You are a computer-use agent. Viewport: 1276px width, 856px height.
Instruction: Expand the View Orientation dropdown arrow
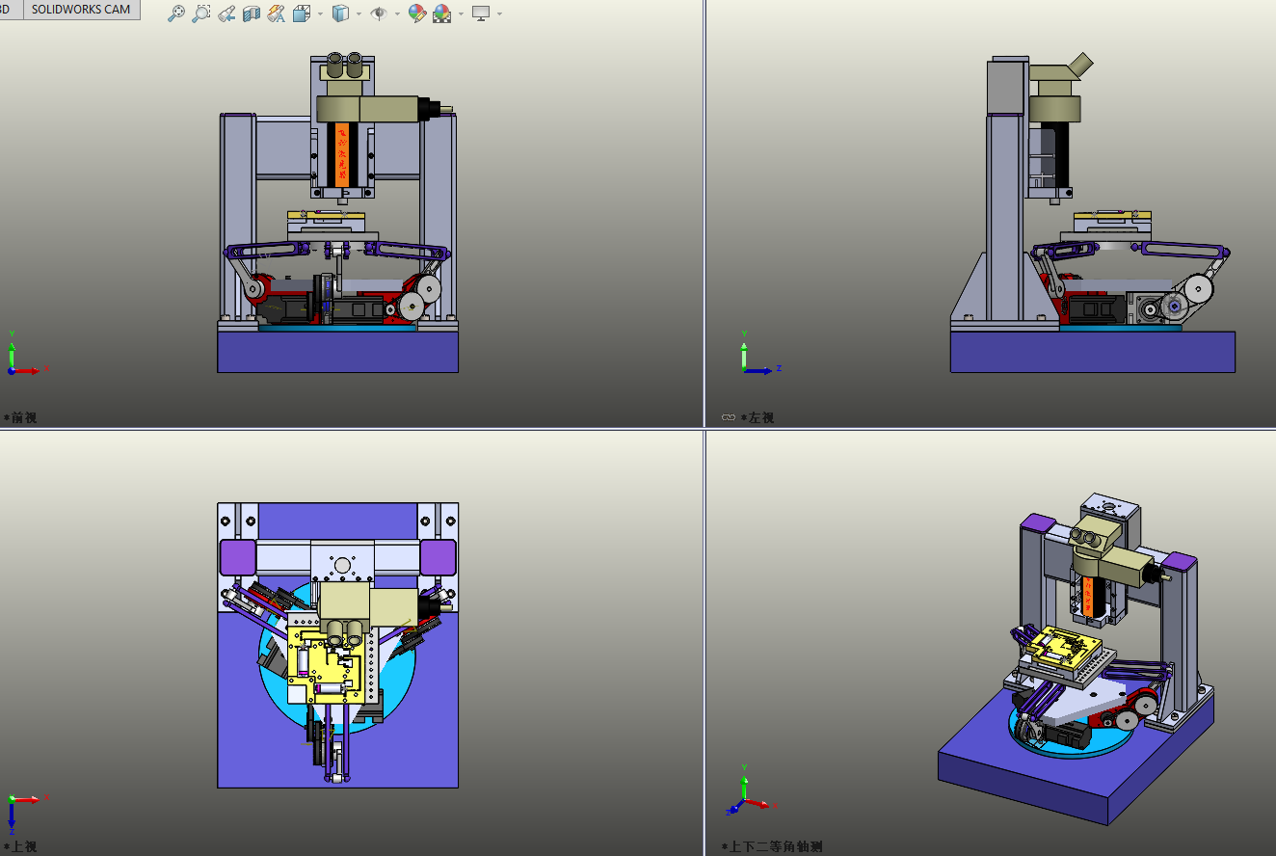[x=320, y=14]
